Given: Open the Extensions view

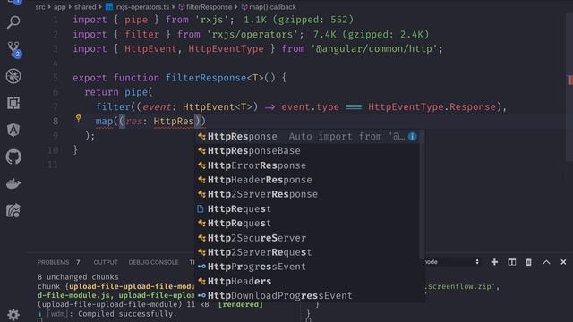Looking at the screenshot, I should 13,103.
